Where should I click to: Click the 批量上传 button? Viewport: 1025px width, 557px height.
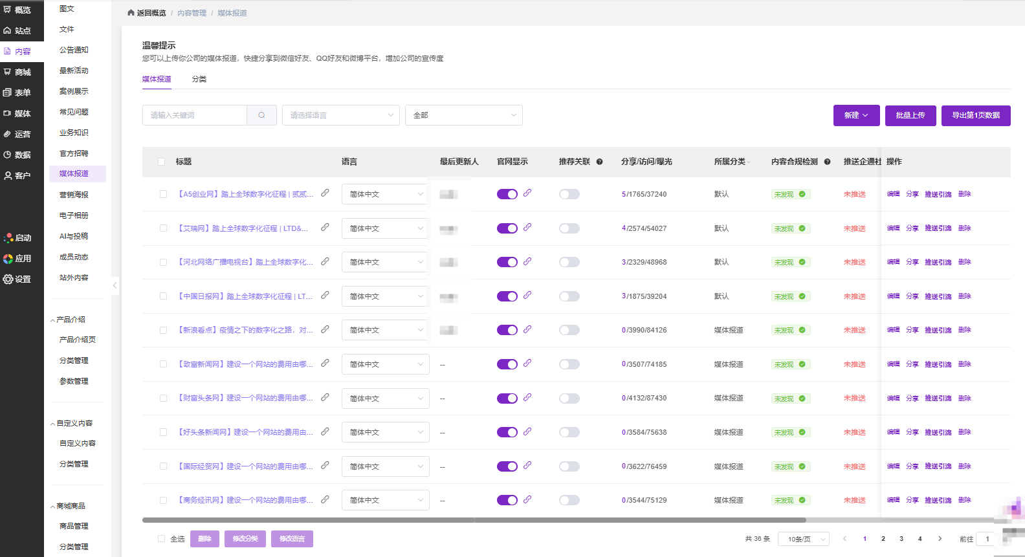pyautogui.click(x=910, y=115)
